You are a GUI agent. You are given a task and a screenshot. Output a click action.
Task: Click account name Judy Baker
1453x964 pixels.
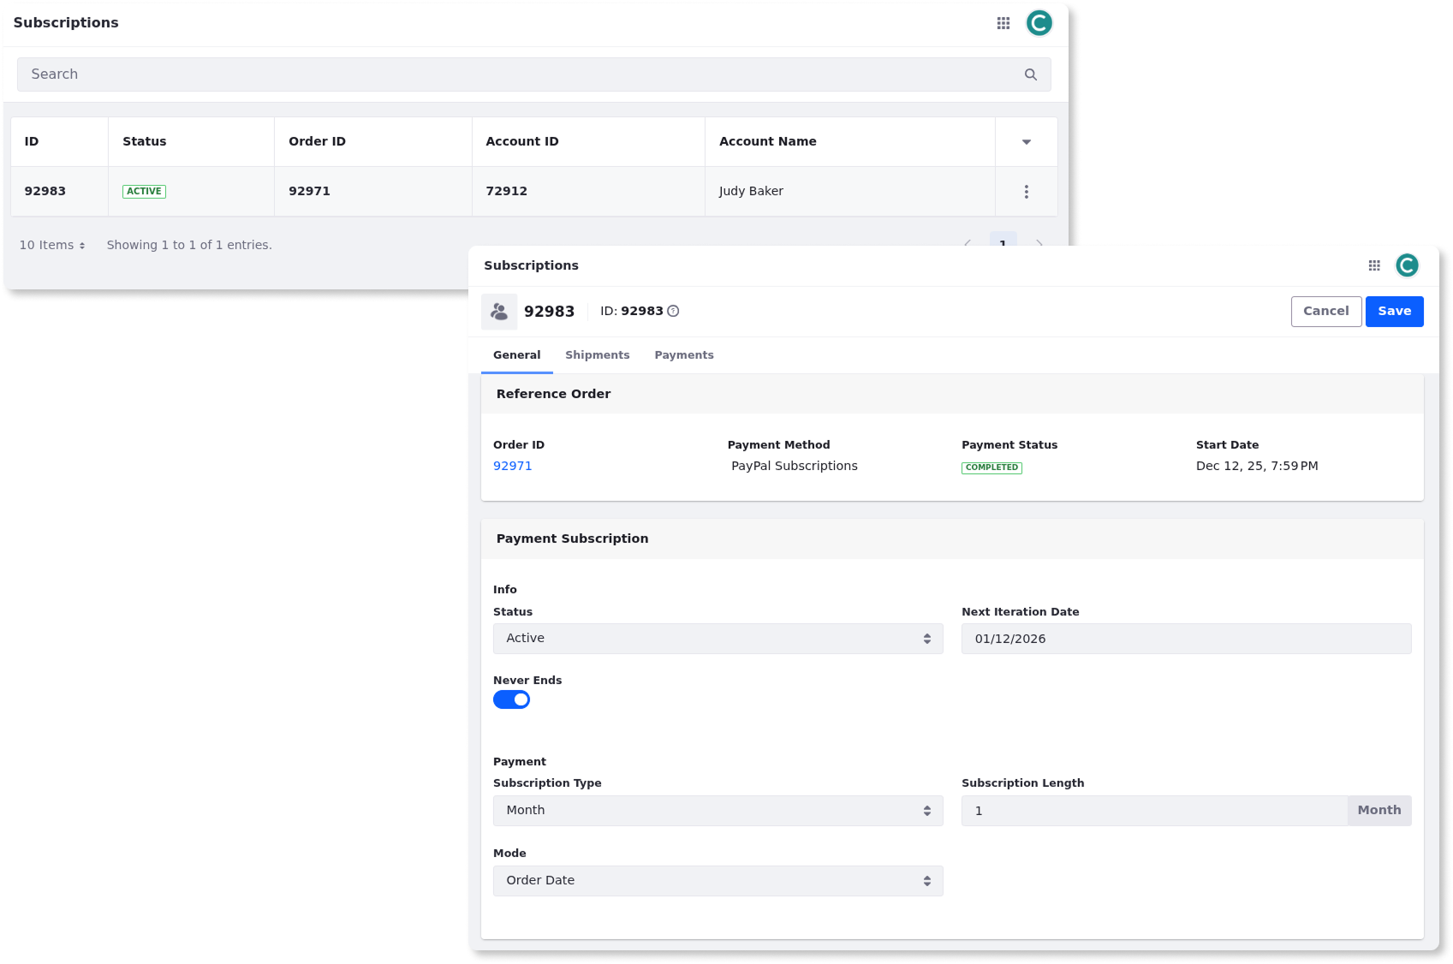751,191
